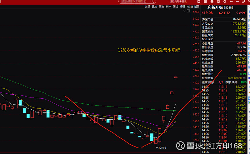Add to watchlist with +自选
Image resolution: width=250 pixels, height=154 pixels.
click(x=190, y=7)
